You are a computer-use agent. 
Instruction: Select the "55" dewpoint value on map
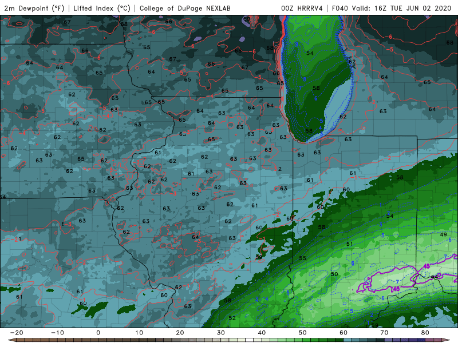point(303,258)
